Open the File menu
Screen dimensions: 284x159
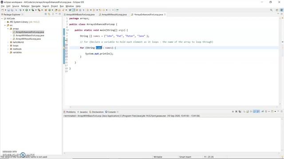tap(3, 6)
